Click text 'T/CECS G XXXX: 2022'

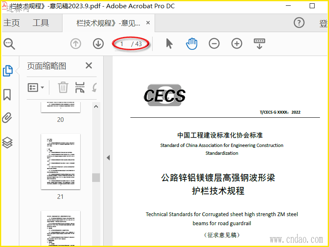coord(280,112)
